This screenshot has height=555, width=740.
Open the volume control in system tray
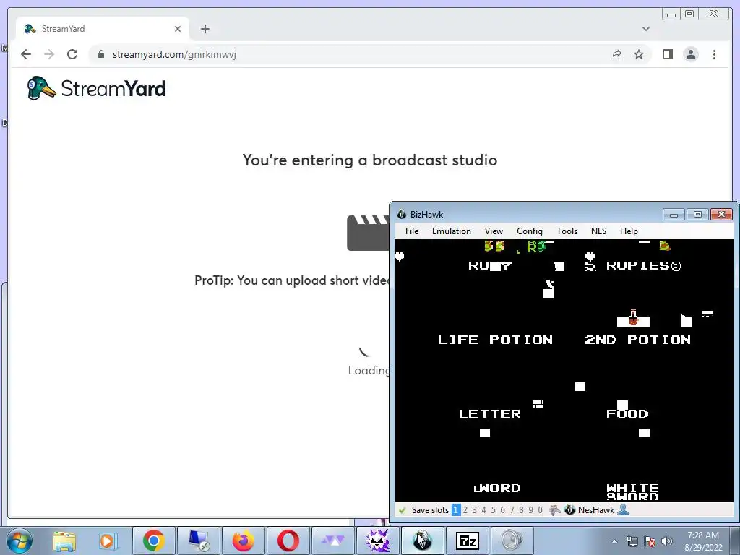coord(667,541)
